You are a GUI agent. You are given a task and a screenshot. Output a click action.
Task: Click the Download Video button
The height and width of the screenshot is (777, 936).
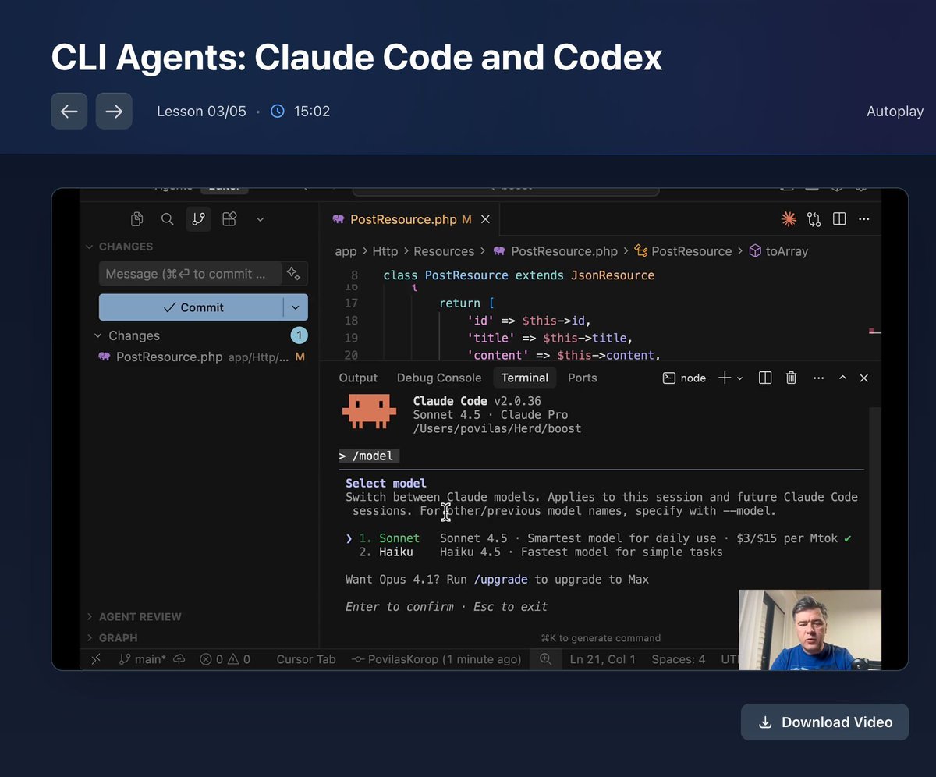point(824,722)
